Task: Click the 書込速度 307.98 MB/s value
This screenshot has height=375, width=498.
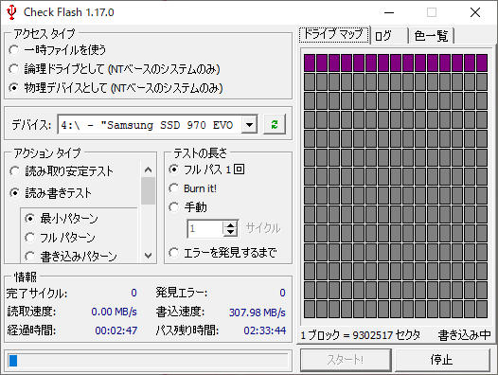Action: [258, 312]
